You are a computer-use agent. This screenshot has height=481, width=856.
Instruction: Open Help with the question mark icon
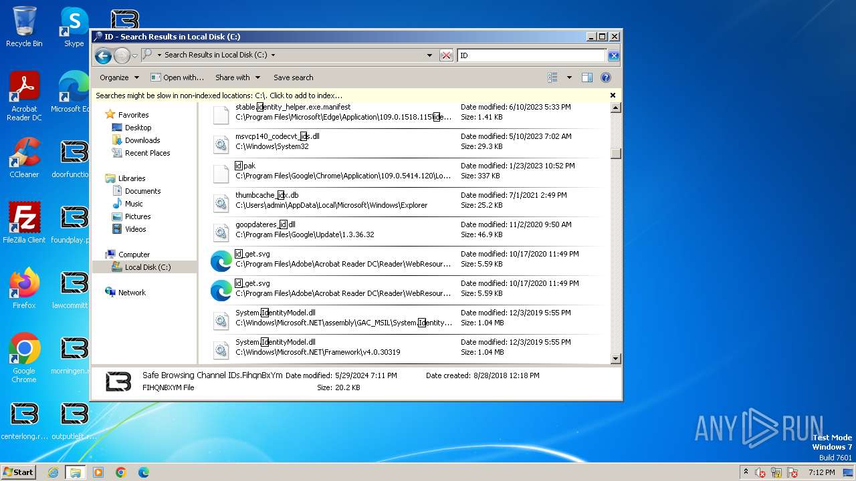(x=606, y=77)
